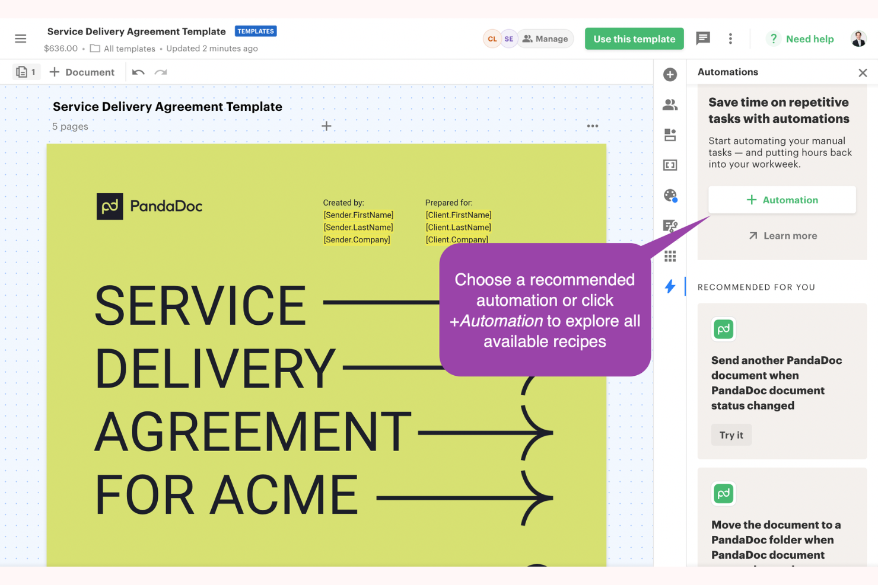Open the three-dot more options menu
The height and width of the screenshot is (585, 878).
730,39
